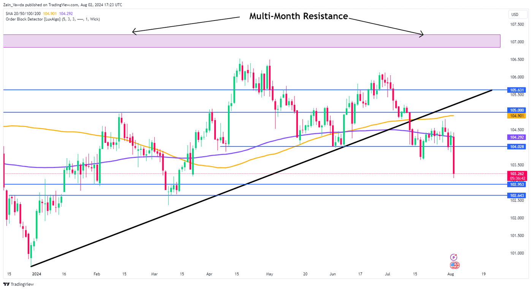Click the 105.000 blue price label

click(517, 110)
